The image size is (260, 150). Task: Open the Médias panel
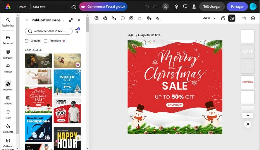click(8, 100)
